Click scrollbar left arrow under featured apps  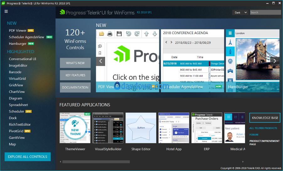pos(61,162)
